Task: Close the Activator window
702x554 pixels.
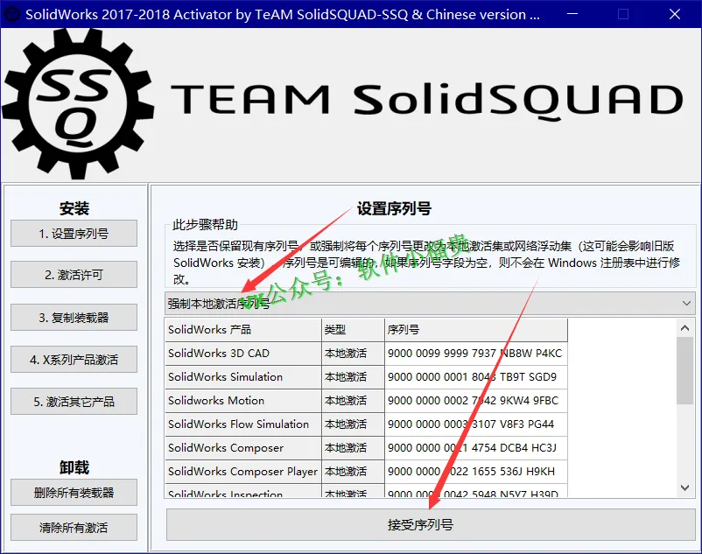Action: tap(675, 14)
